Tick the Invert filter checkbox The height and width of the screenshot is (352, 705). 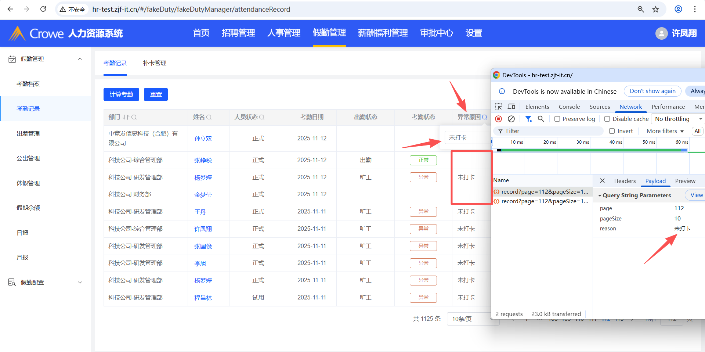(612, 131)
